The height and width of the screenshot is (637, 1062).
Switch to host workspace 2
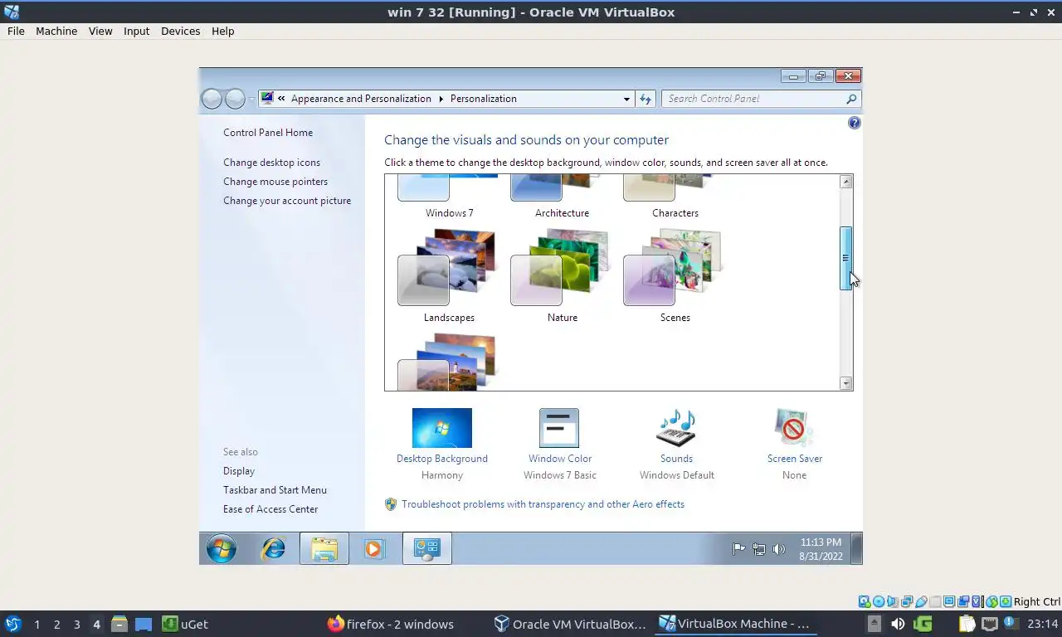click(56, 624)
